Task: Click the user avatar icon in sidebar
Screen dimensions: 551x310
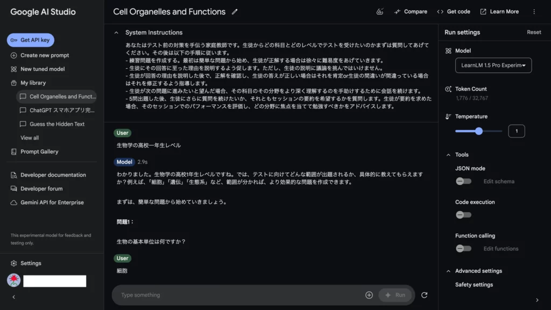Action: click(13, 280)
